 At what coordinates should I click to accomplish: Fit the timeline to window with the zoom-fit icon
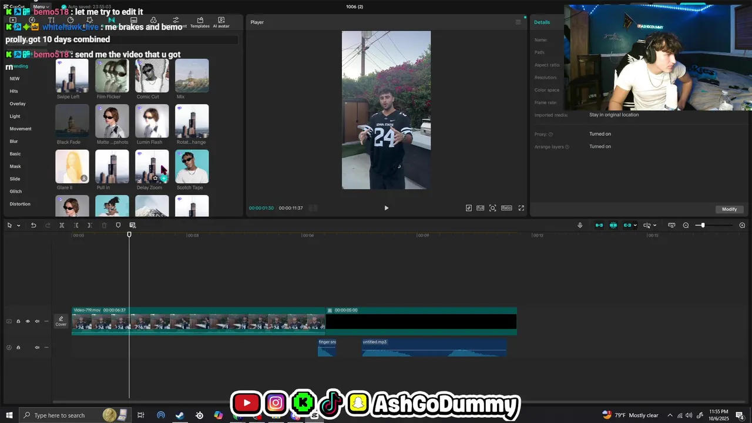tap(672, 226)
